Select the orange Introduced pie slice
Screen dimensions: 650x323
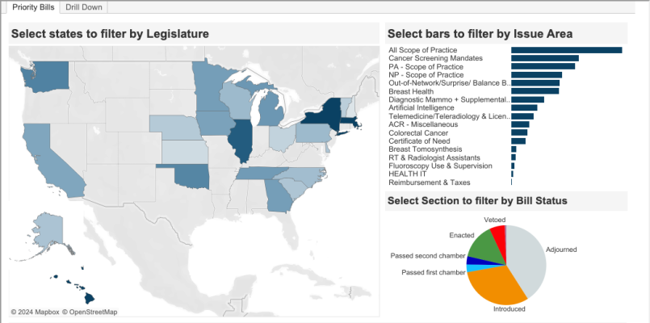[x=494, y=284]
